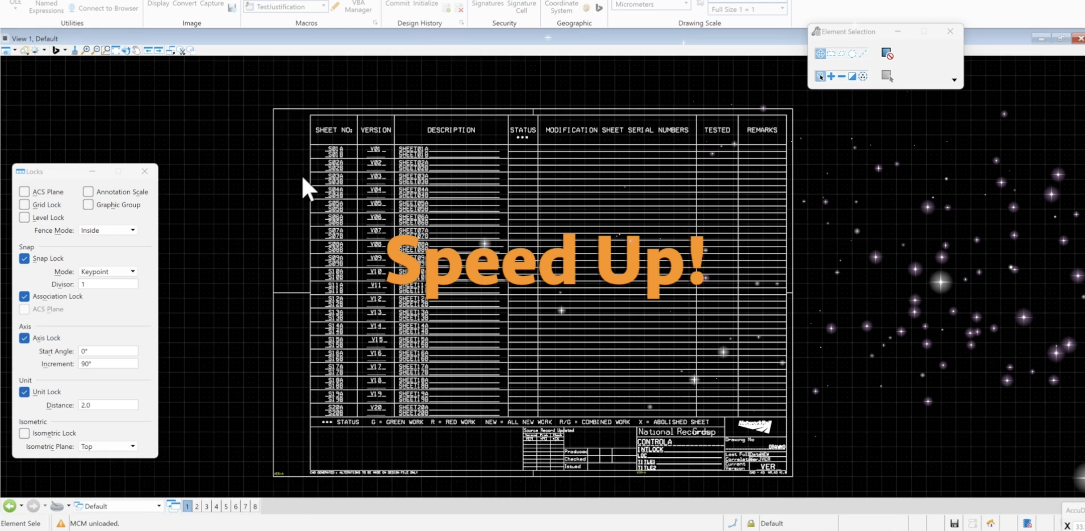Click inside the Distance field in the Locks dialog
The height and width of the screenshot is (531, 1085).
click(x=107, y=405)
